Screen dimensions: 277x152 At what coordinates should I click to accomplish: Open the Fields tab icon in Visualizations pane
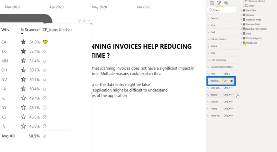click(x=212, y=3)
